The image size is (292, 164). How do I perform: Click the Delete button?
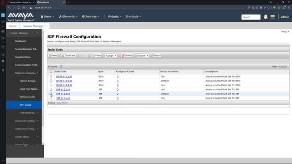[127, 56]
